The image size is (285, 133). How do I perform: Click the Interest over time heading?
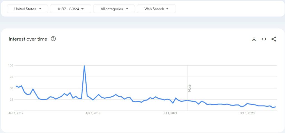[28, 39]
